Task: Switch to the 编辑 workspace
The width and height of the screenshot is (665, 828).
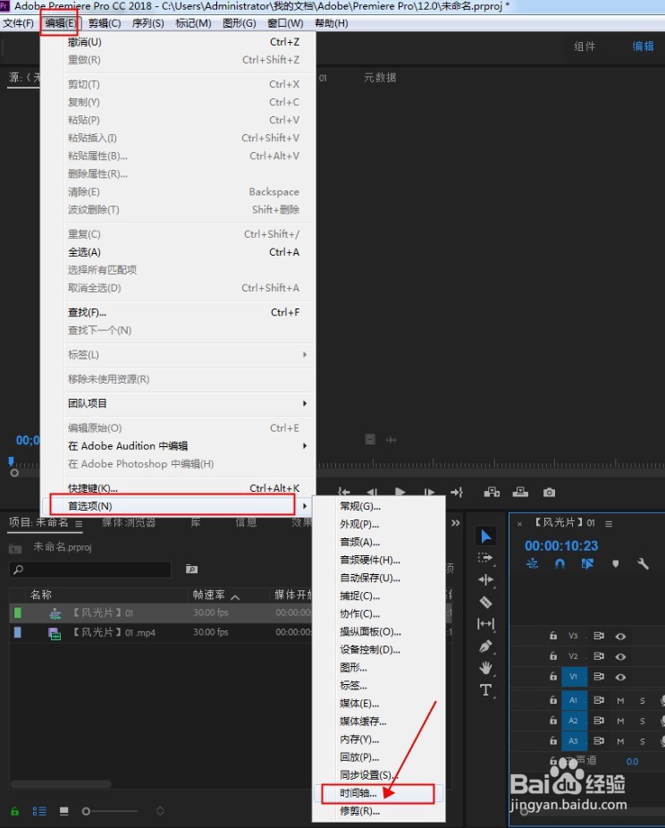Action: [644, 46]
